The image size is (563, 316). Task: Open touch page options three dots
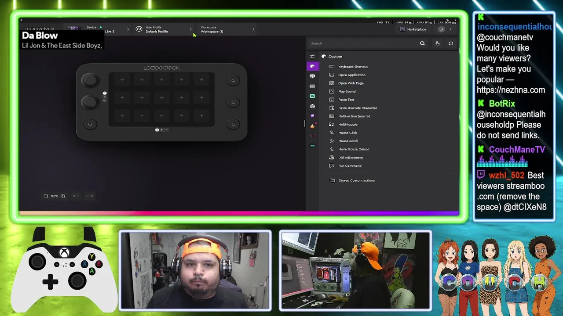tap(166, 130)
